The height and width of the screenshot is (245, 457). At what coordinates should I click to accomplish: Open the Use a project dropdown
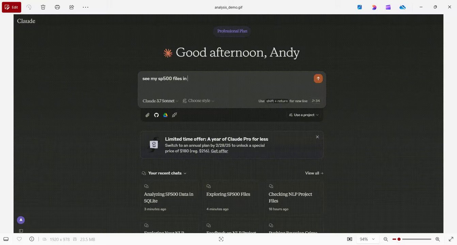pyautogui.click(x=304, y=115)
